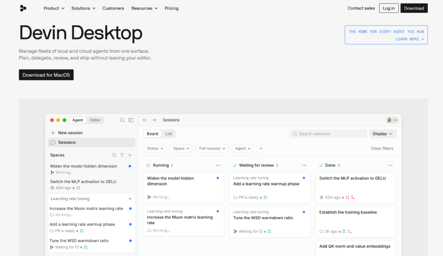Image resolution: width=443 pixels, height=256 pixels.
Task: Search spaces with the Spaces magnifier icon
Action: pyautogui.click(x=114, y=155)
